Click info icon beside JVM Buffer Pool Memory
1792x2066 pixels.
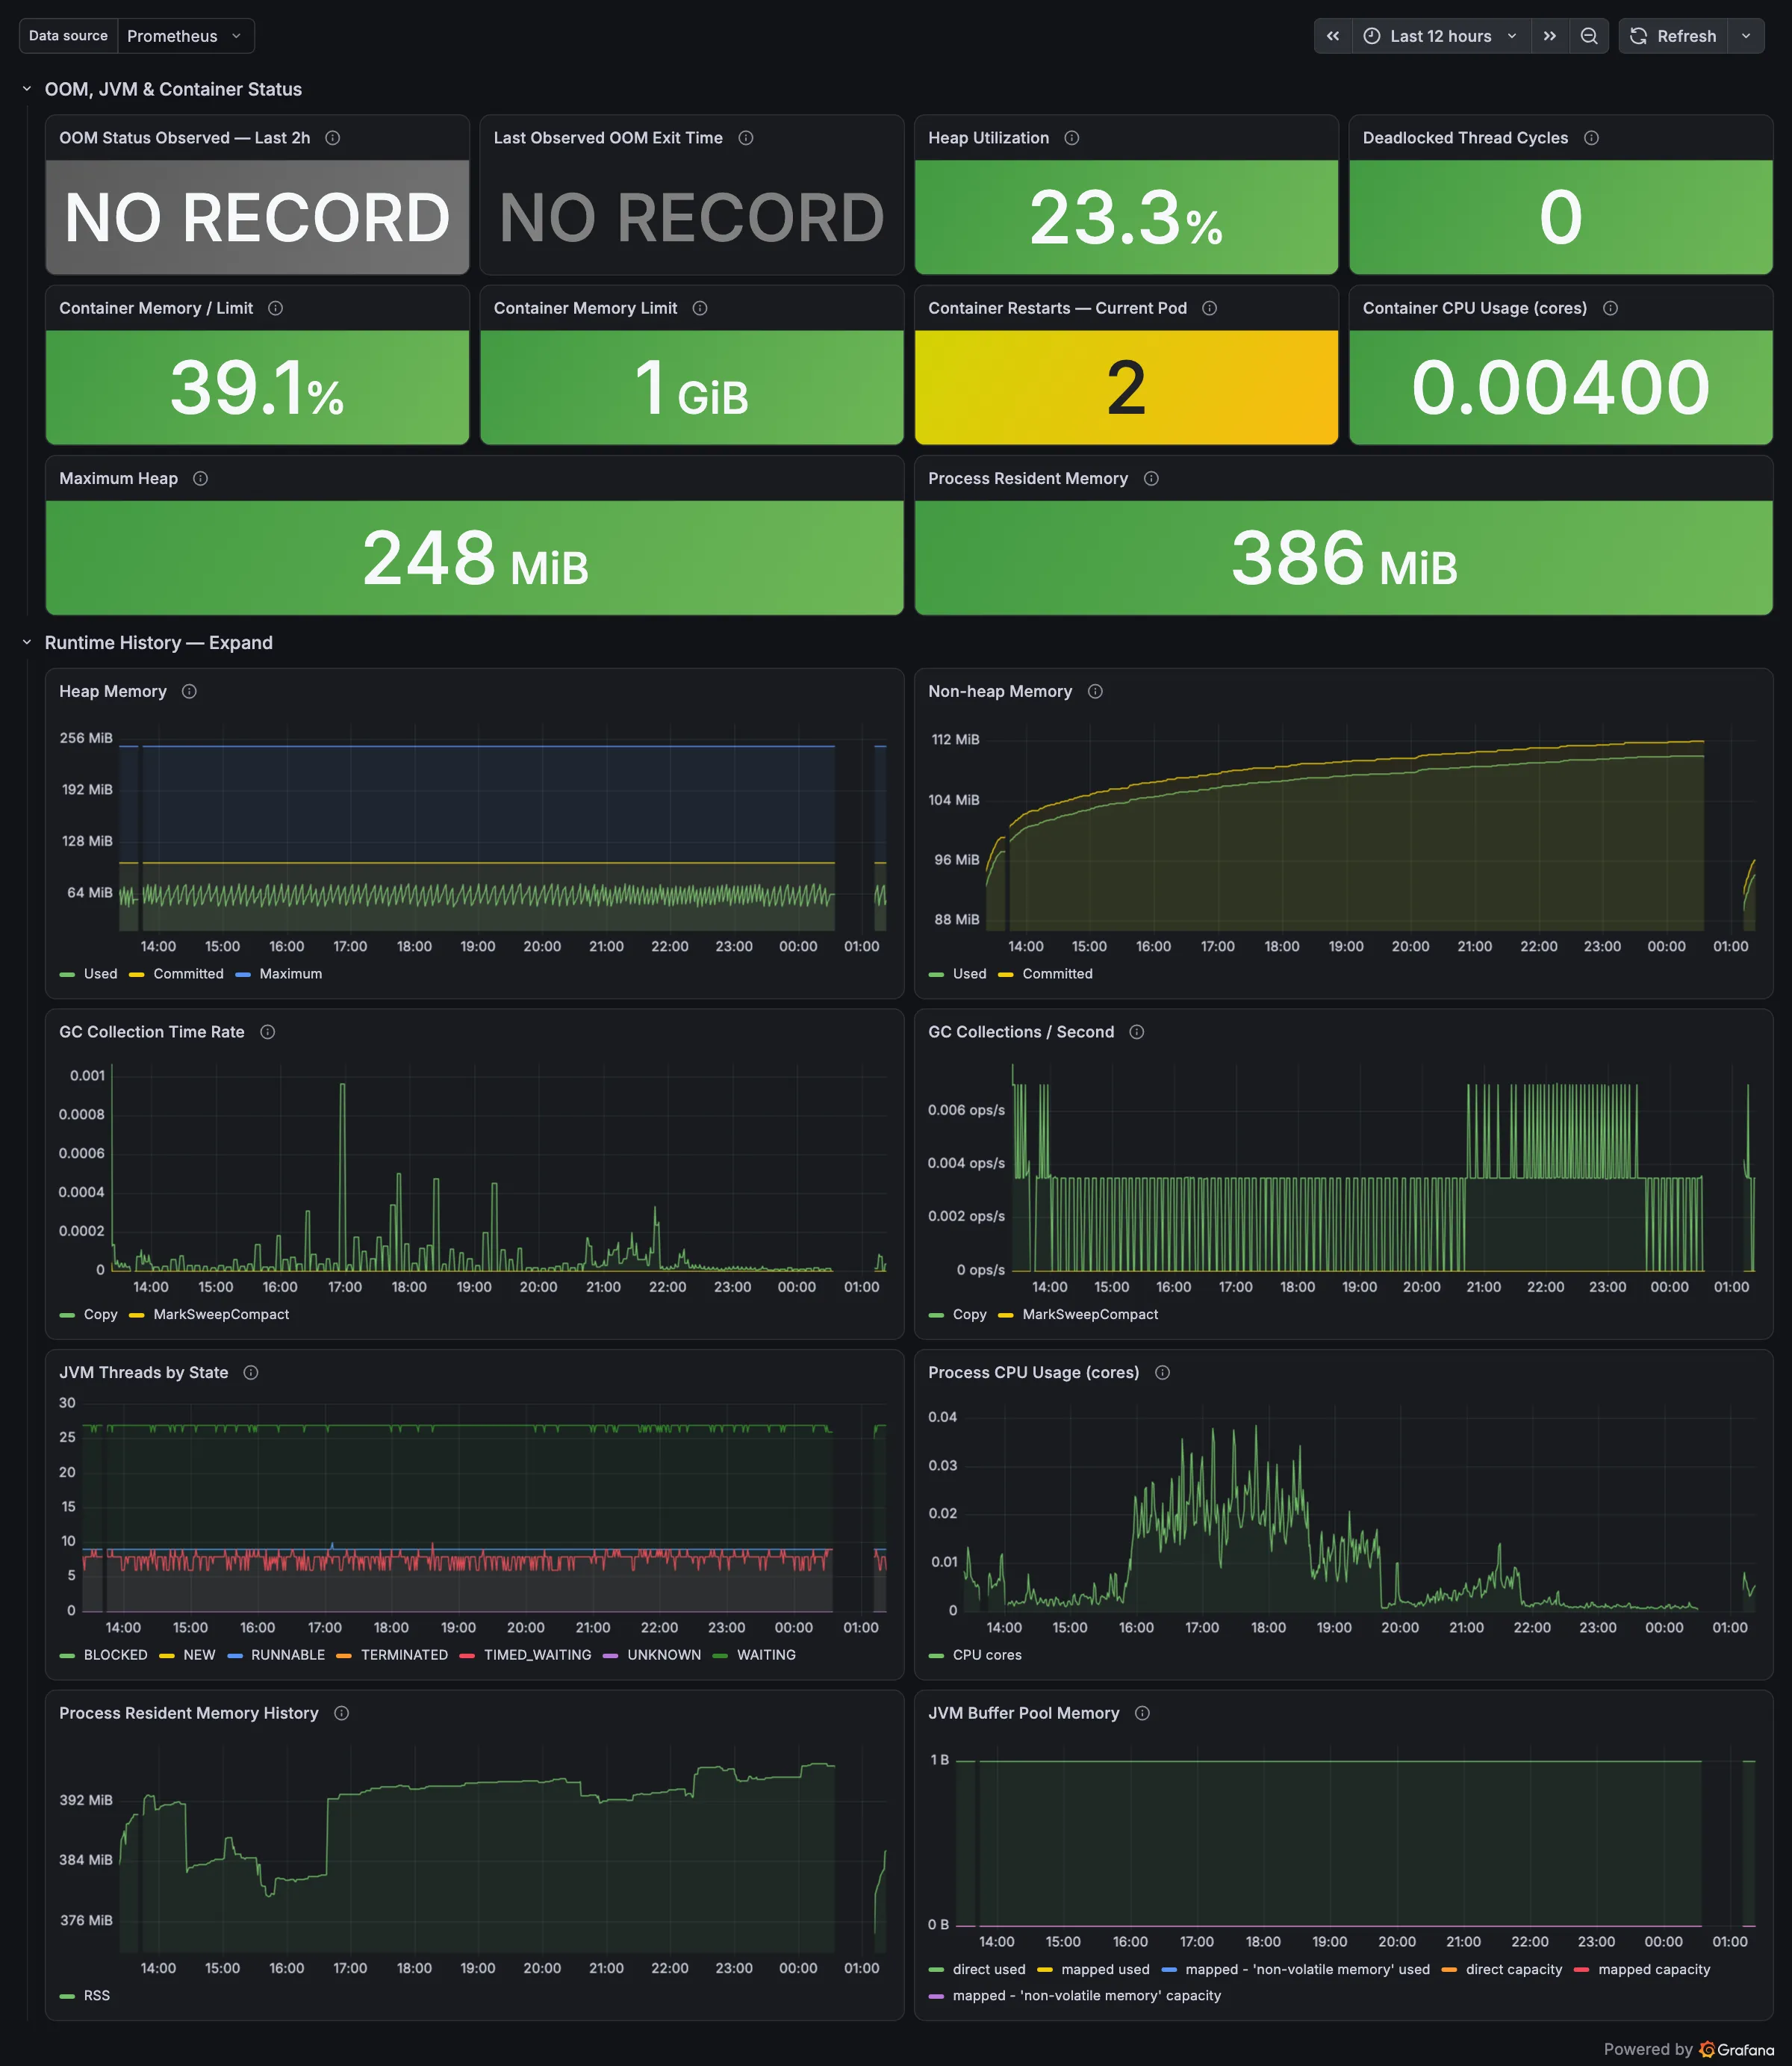pyautogui.click(x=1143, y=1713)
